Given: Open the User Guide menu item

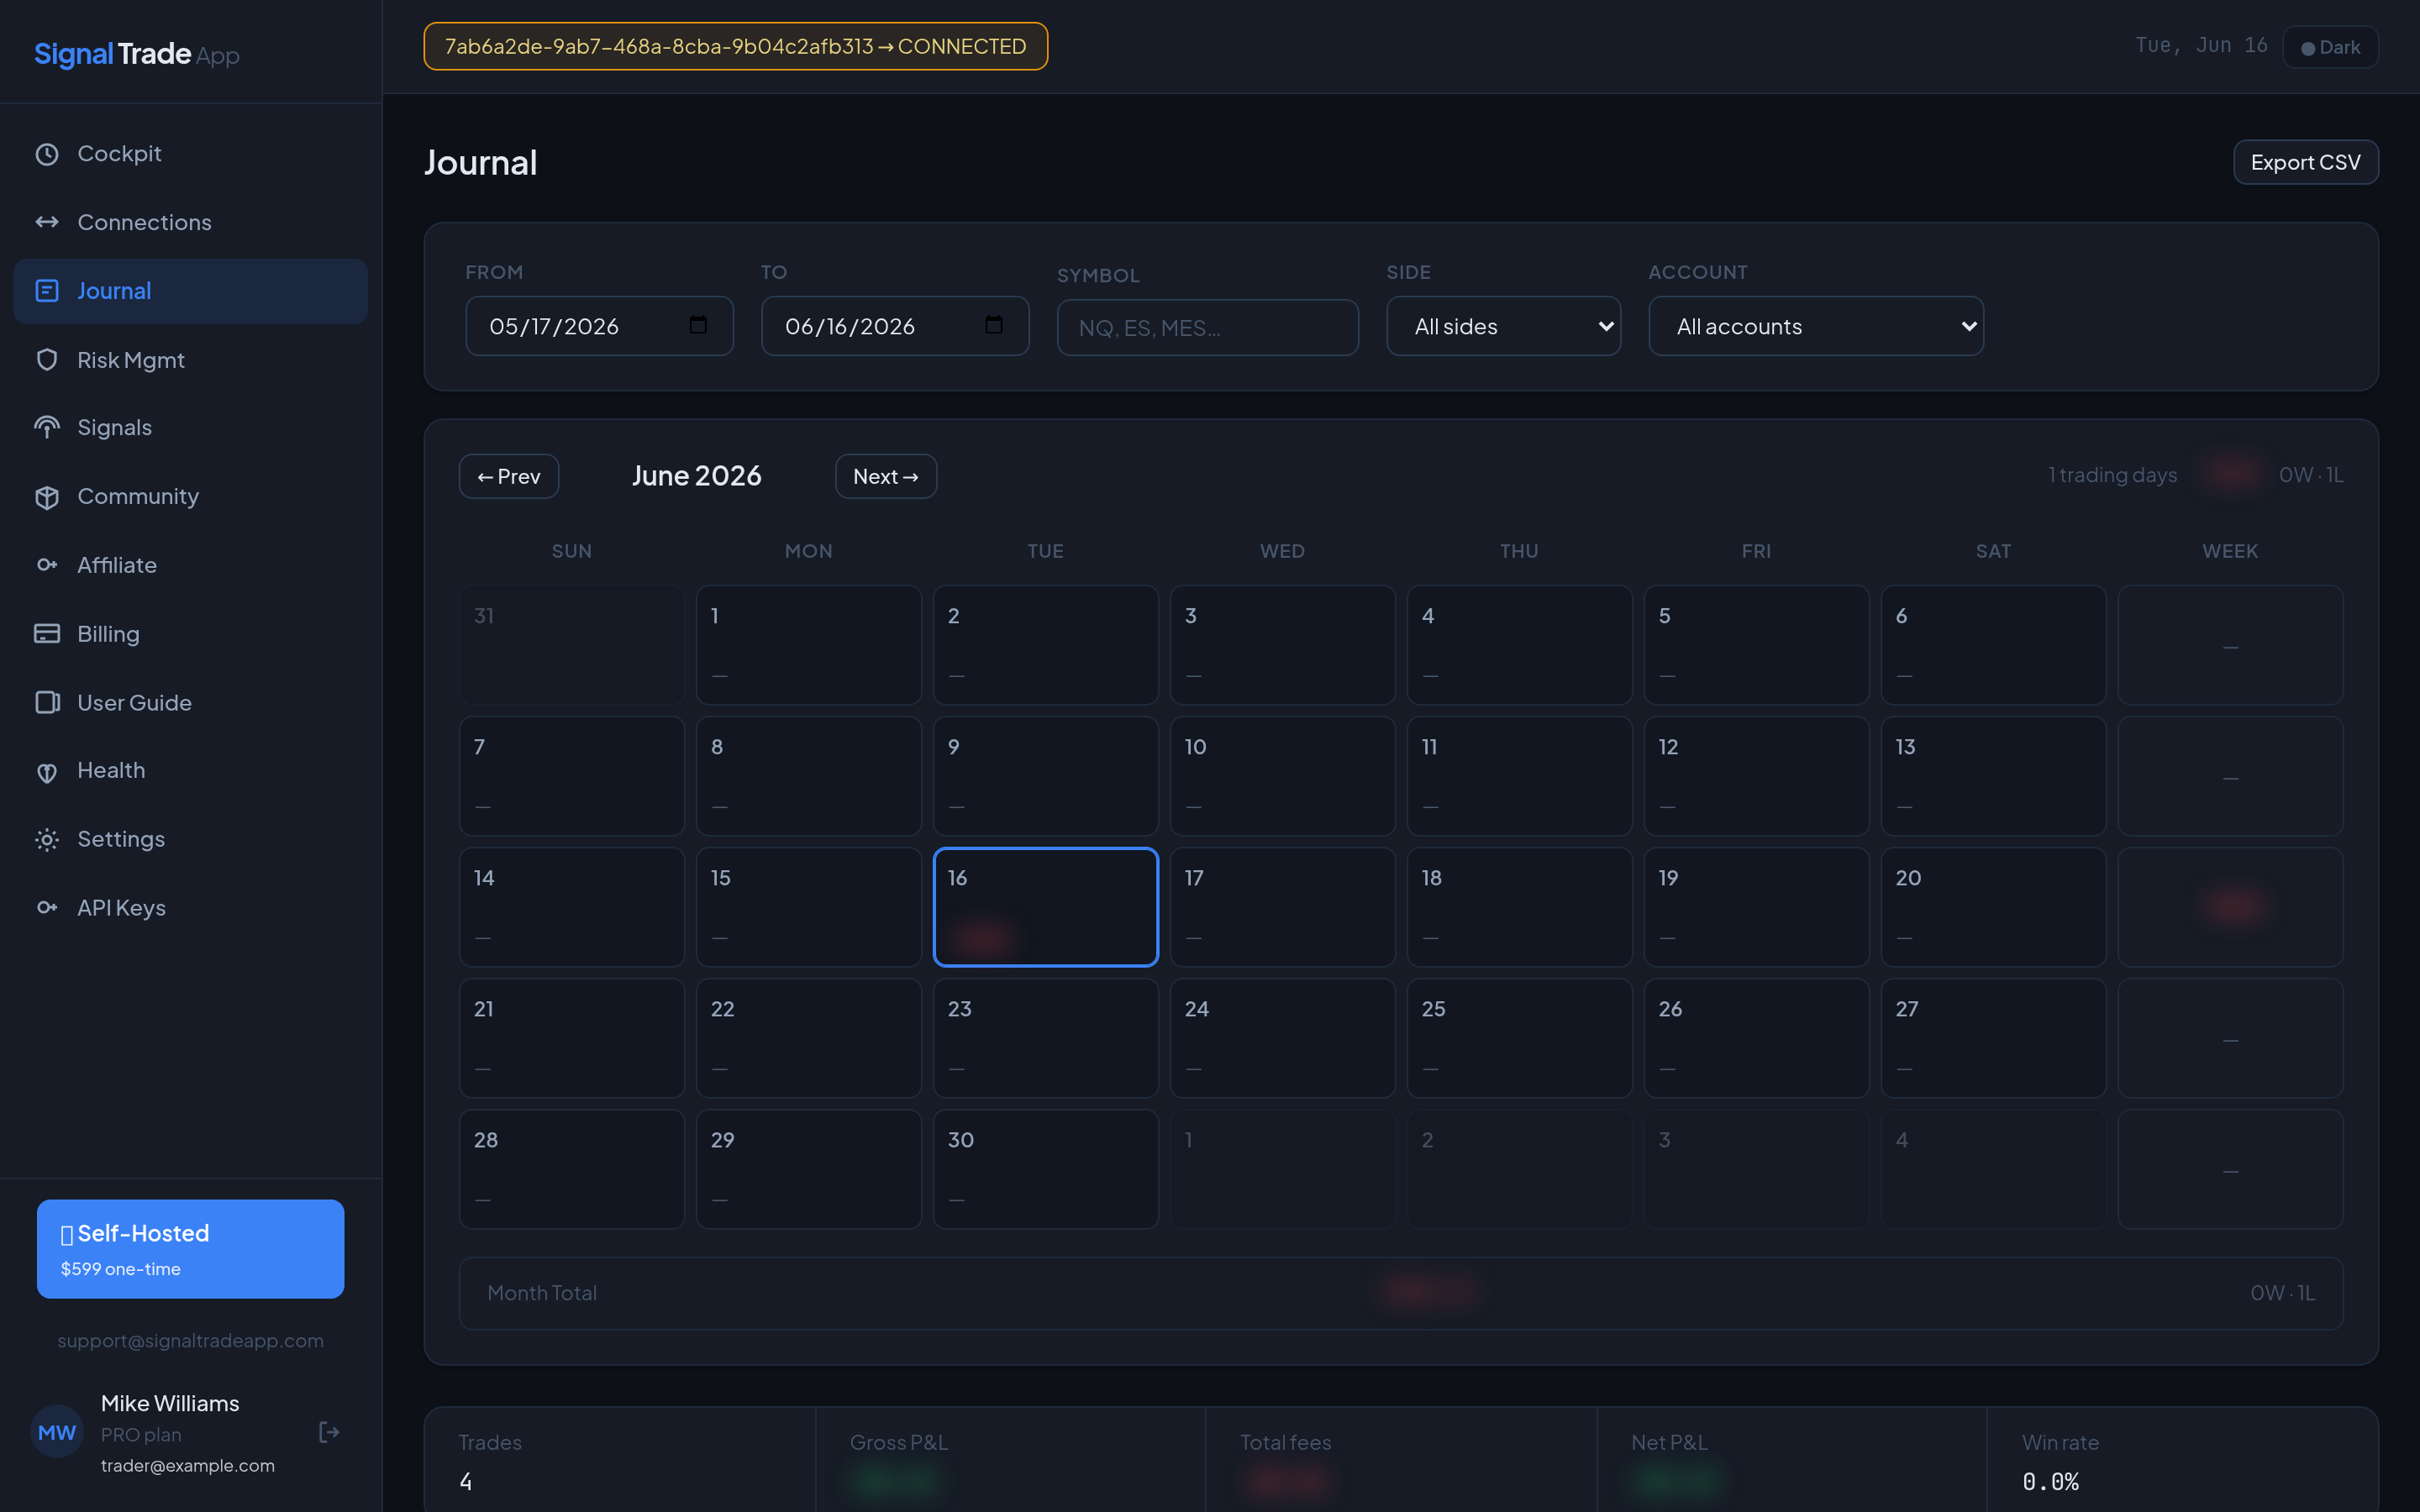Looking at the screenshot, I should click(x=191, y=703).
